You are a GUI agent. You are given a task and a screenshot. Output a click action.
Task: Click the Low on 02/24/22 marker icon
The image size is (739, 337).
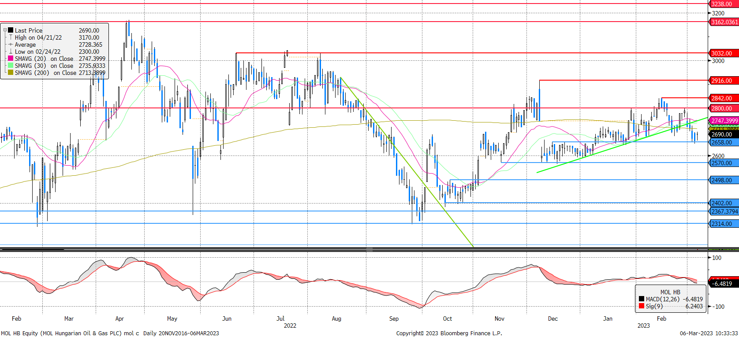click(11, 52)
